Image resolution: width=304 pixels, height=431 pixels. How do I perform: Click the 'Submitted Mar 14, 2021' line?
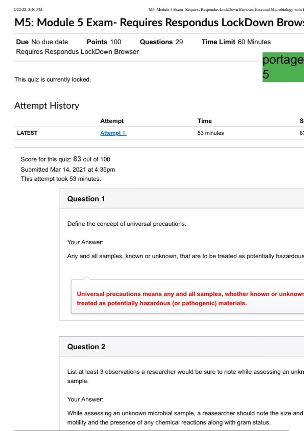68,169
